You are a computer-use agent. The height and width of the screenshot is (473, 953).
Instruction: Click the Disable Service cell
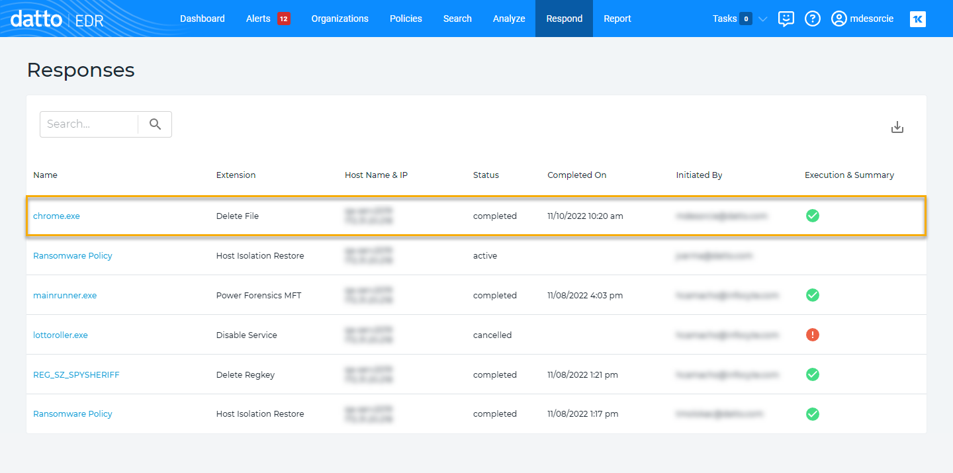click(x=247, y=335)
